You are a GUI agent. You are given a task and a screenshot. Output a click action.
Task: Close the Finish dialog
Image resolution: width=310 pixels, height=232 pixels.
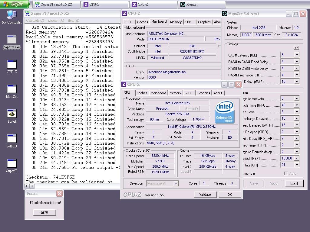click(59, 193)
